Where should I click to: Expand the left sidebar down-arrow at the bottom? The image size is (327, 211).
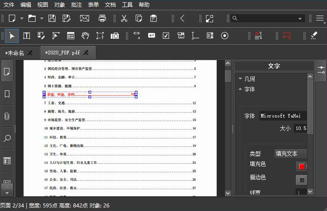(x=7, y=193)
